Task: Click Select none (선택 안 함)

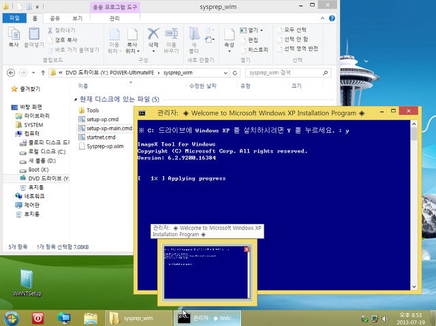Action: pos(293,39)
